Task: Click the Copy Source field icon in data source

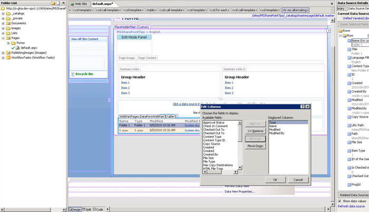Action: (x=349, y=117)
